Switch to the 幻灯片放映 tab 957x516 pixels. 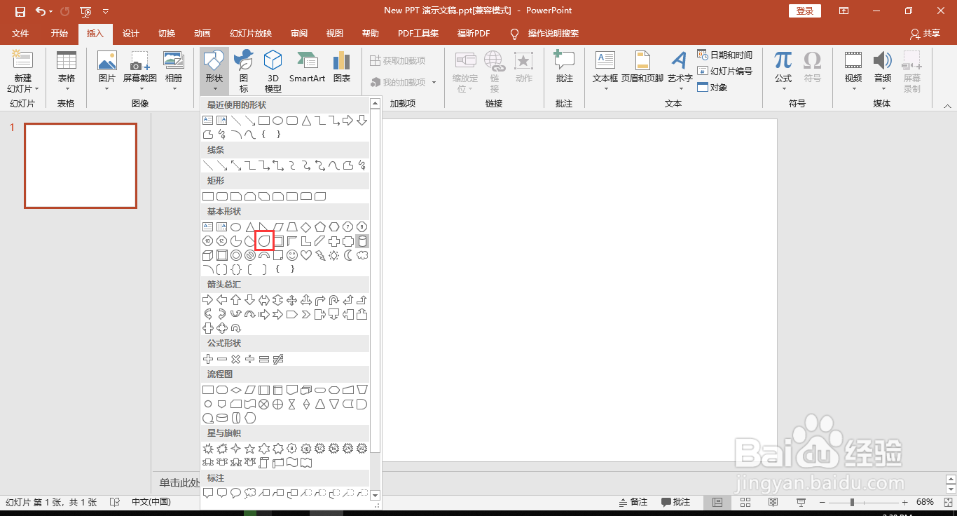251,33
